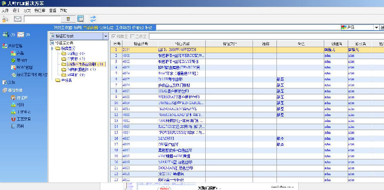Click the monitor window icon in toolbar
This screenshot has width=384, height=190.
(x=80, y=19)
